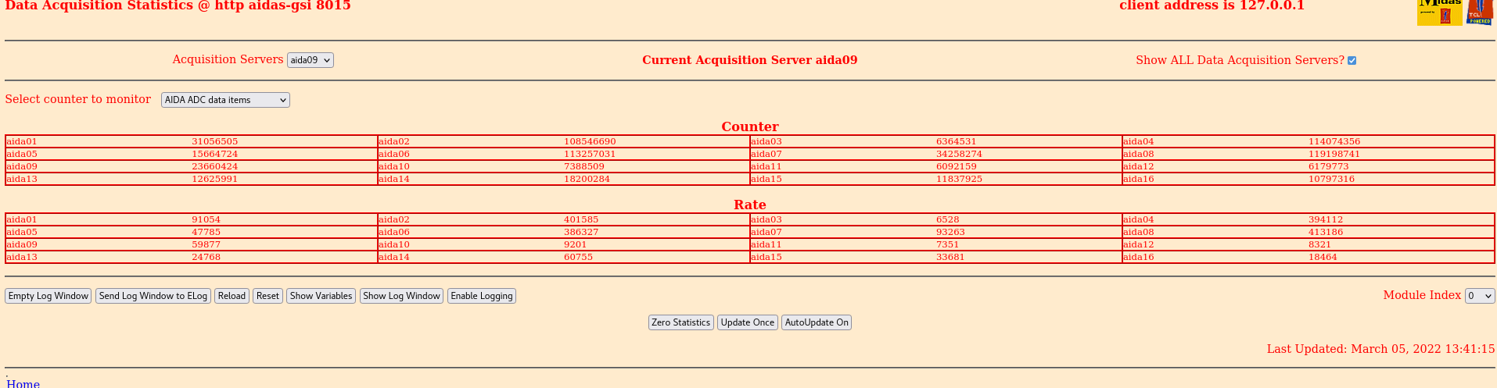Screen dimensions: 1497x388
Task: Select Rate value 8321 for aida12
Action: 1320,244
